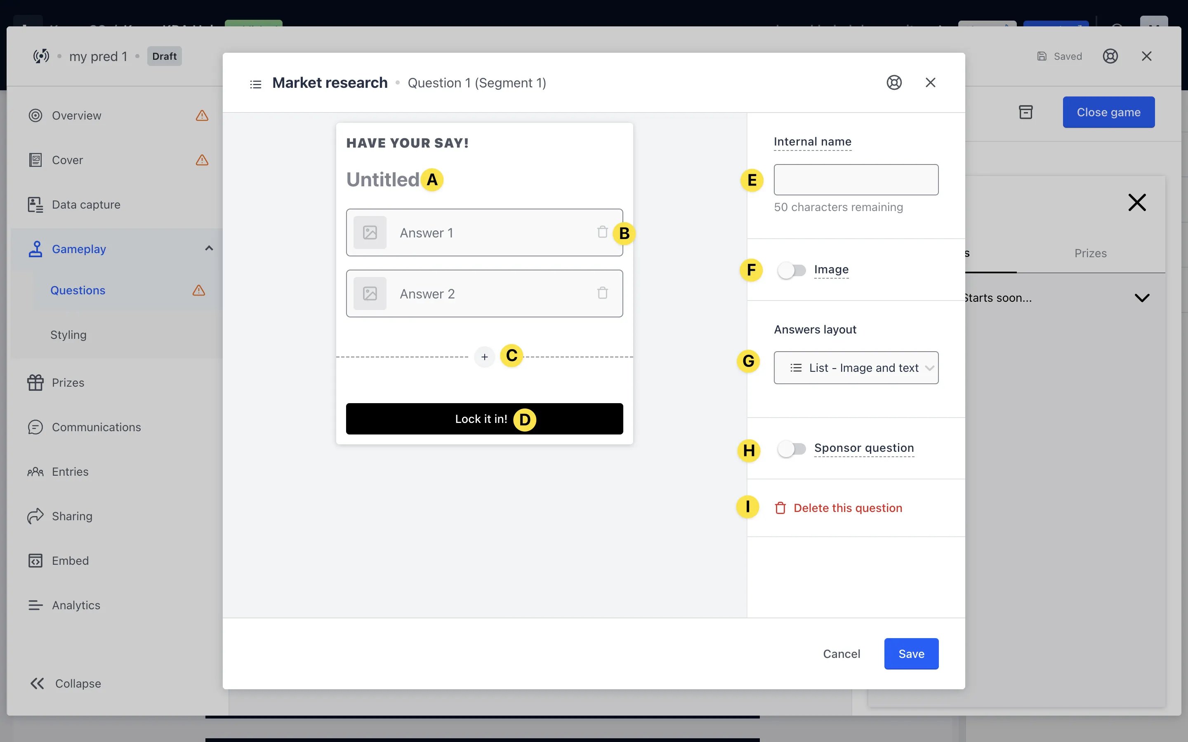Screen dimensions: 1188x742
Task: Click the Question 1 (Segment 1) subtitle
Action: pyautogui.click(x=477, y=83)
